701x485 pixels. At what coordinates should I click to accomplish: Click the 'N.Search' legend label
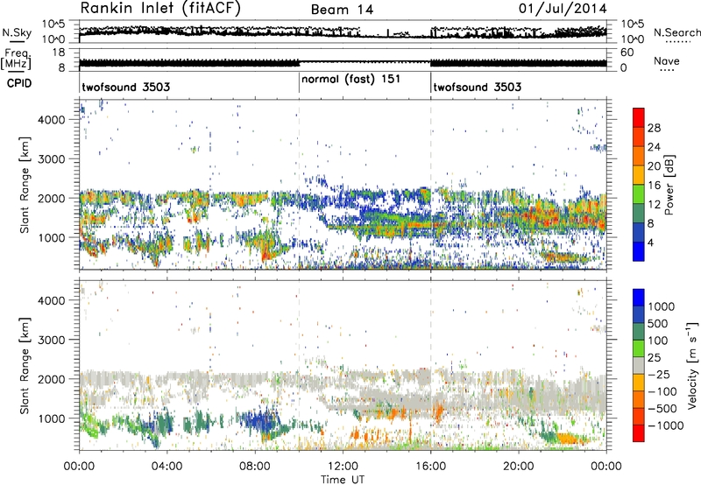pos(676,32)
